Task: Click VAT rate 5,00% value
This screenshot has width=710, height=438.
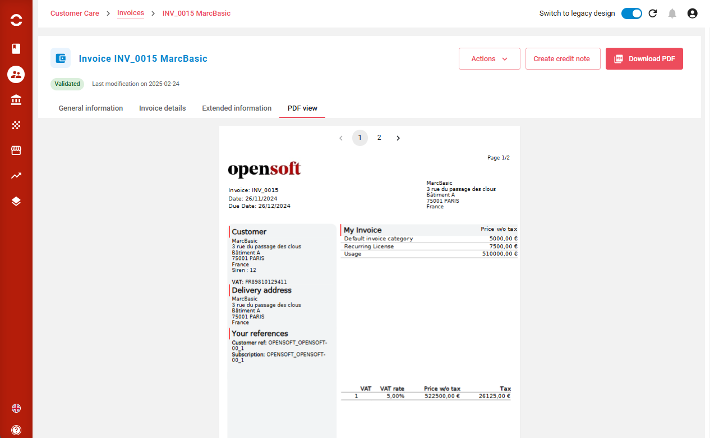Action: point(395,396)
